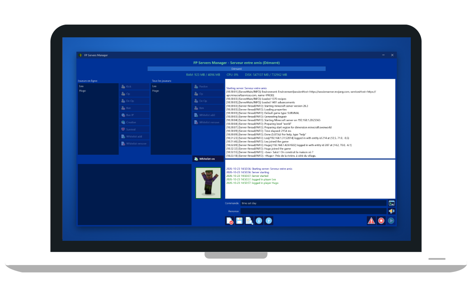Open help with the question mark icon
The image size is (472, 297).
pos(269,221)
